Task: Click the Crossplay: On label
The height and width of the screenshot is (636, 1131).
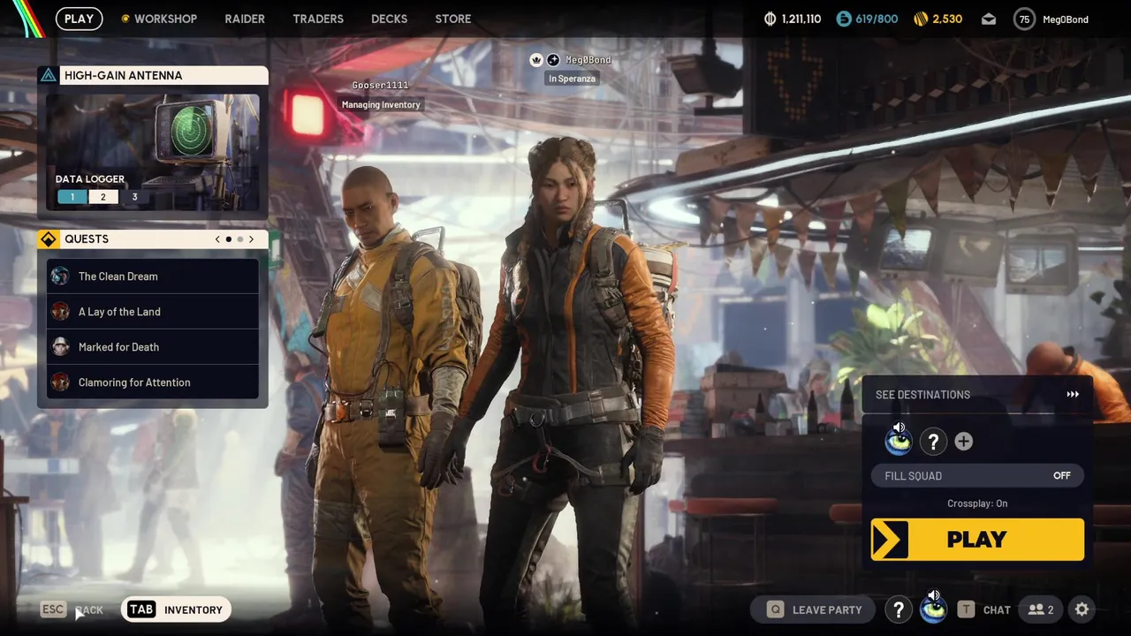Action: click(x=977, y=503)
